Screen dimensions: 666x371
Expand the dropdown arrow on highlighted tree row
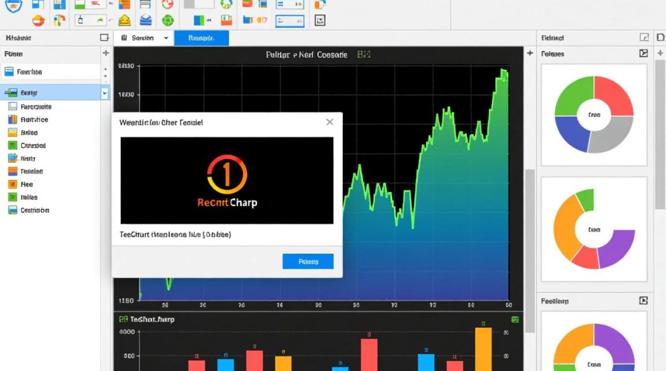coord(105,93)
